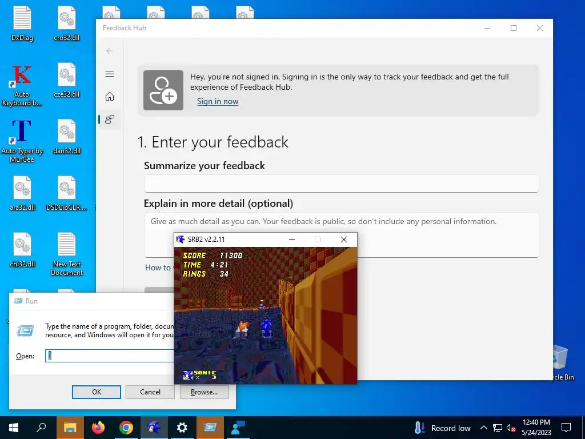This screenshot has height=439, width=585.
Task: Open Settings from taskbar
Action: pos(182,428)
